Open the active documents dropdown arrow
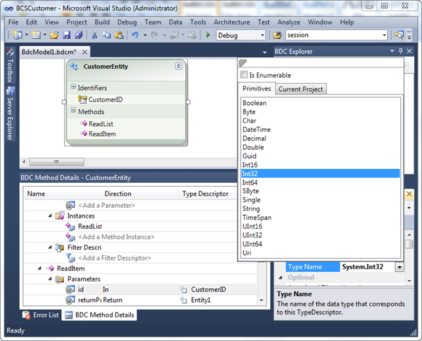 pyautogui.click(x=264, y=52)
